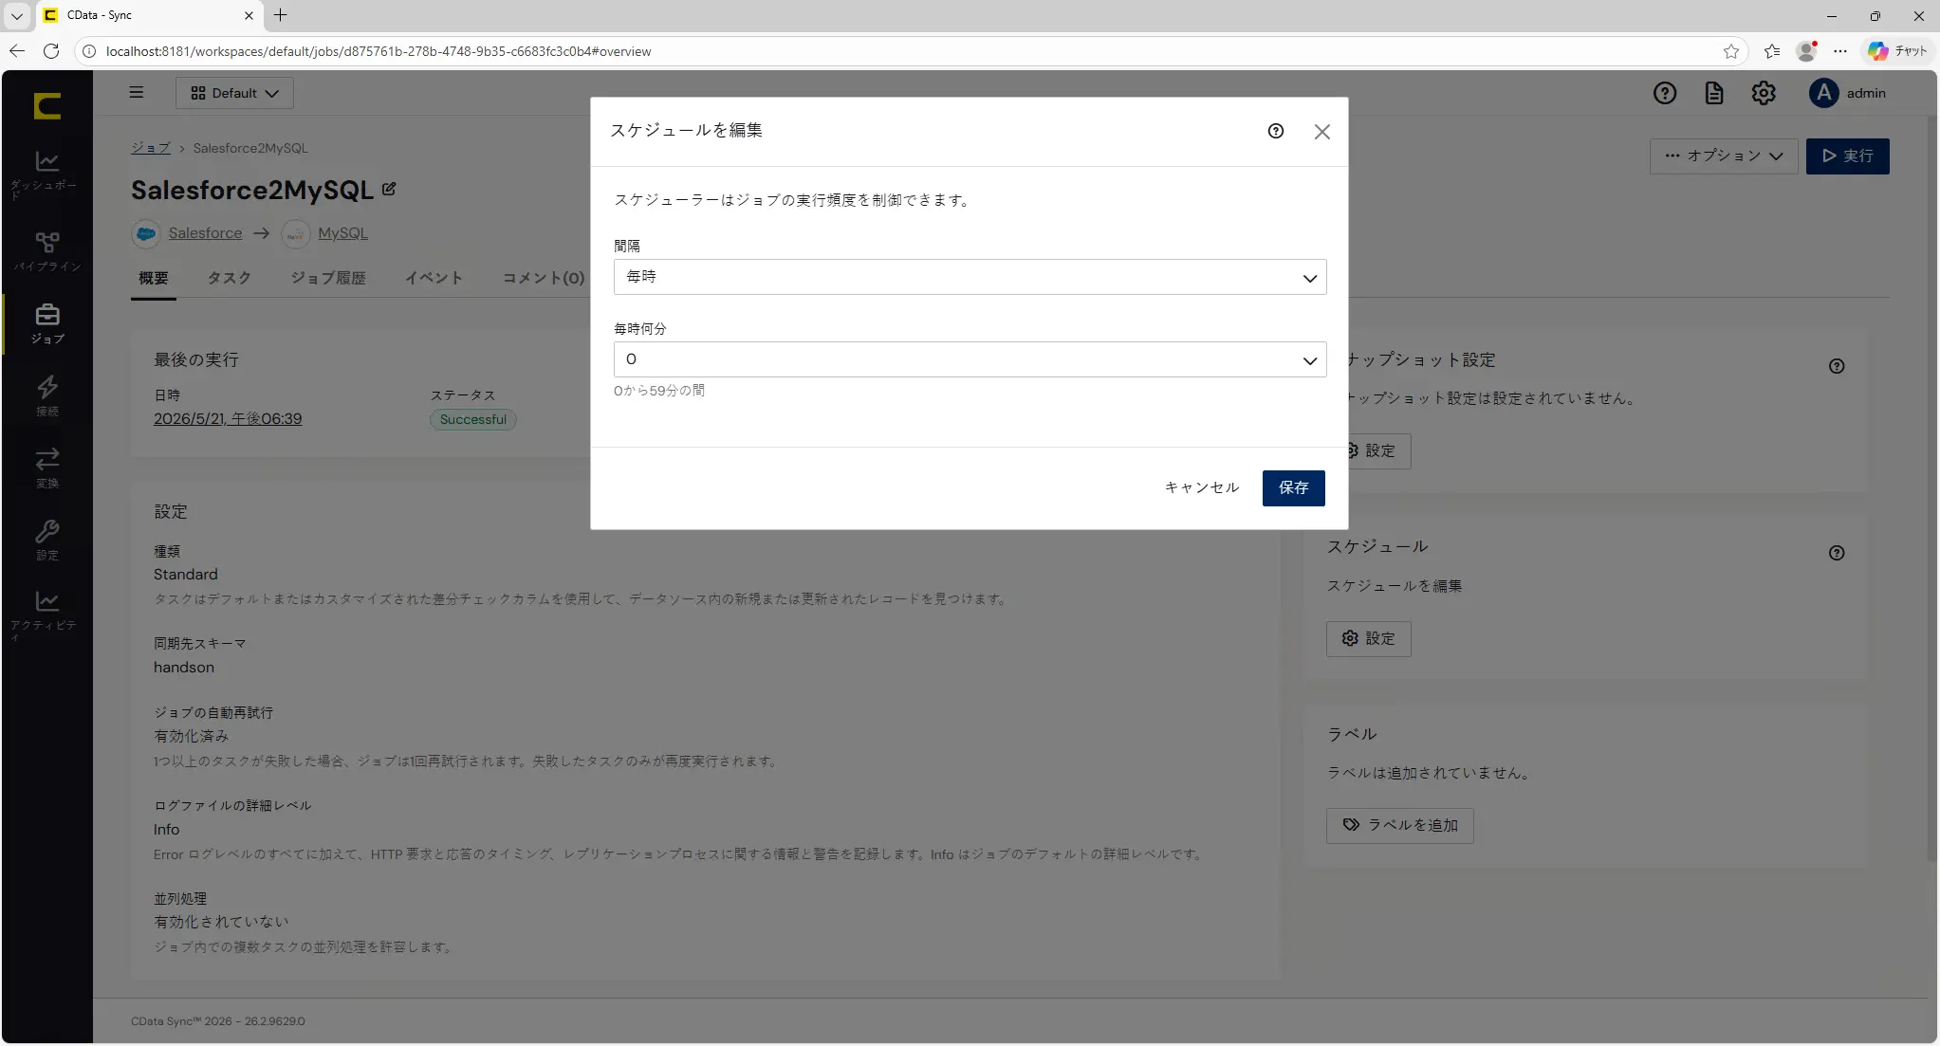Open the help icon in the top bar
The image size is (1940, 1046).
pos(1665,93)
